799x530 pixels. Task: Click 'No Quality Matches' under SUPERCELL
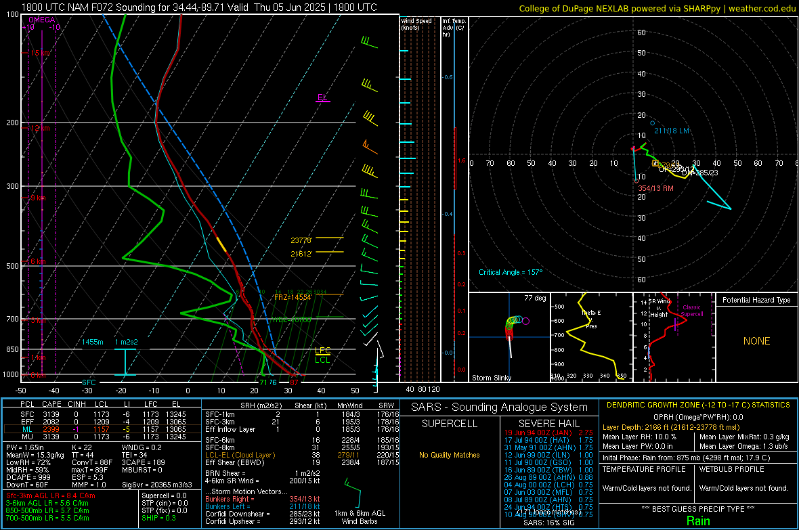450,455
